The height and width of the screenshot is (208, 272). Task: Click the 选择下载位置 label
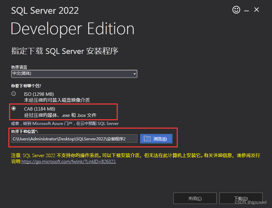pyautogui.click(x=24, y=131)
